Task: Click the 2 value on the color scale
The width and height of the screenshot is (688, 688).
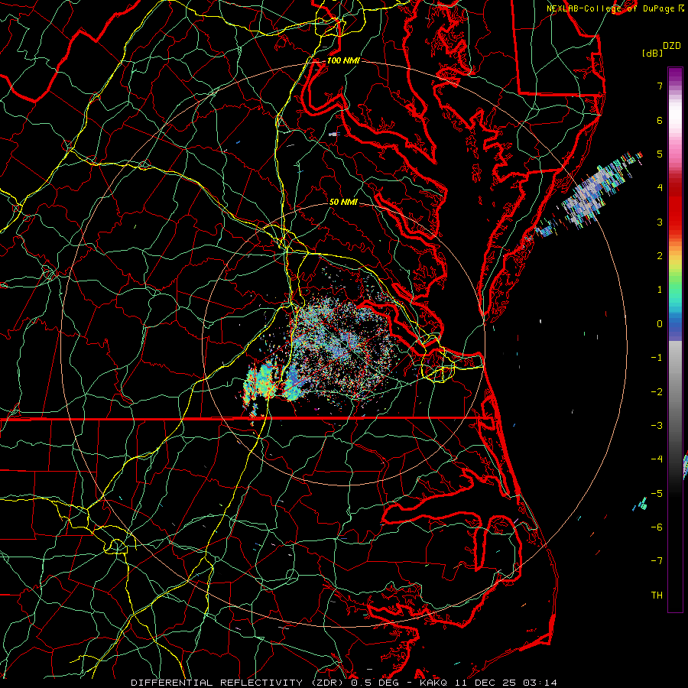Action: click(660, 256)
